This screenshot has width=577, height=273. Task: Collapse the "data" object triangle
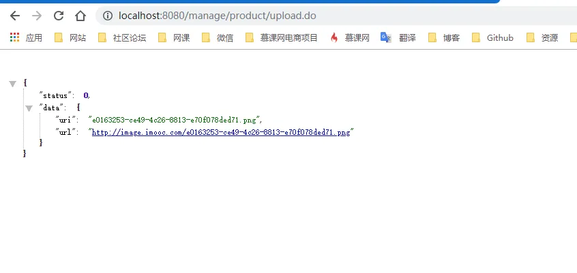pyautogui.click(x=29, y=108)
